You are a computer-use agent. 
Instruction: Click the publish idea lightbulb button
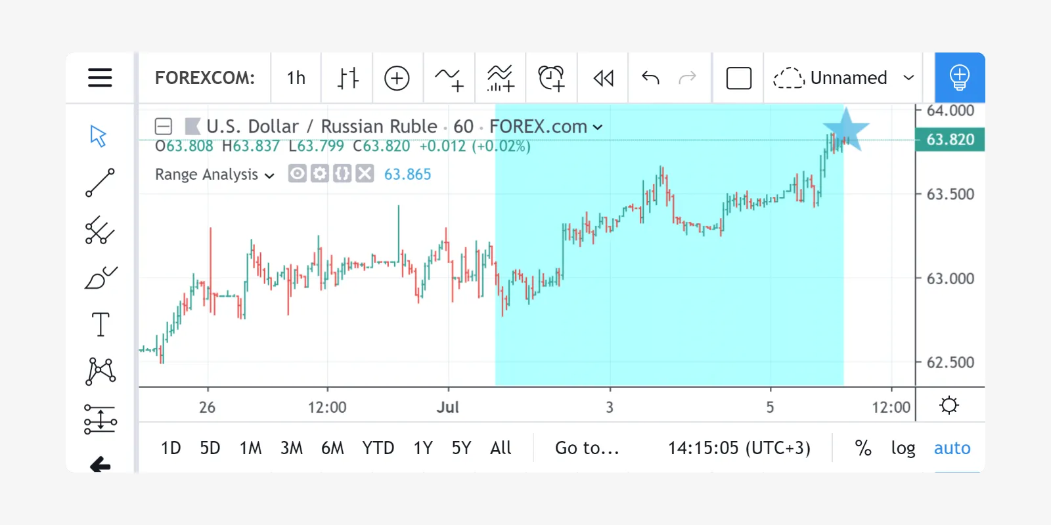pyautogui.click(x=959, y=78)
